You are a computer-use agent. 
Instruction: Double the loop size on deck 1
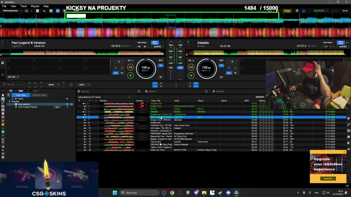tap(122, 68)
